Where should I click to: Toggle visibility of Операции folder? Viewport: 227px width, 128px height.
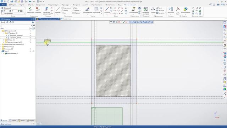coord(31,49)
